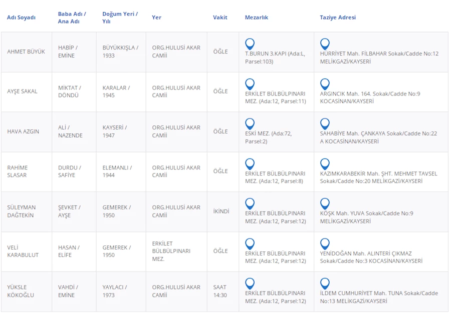Click the name AHMET BÜYÜK
The image size is (451, 314).
coord(26,52)
